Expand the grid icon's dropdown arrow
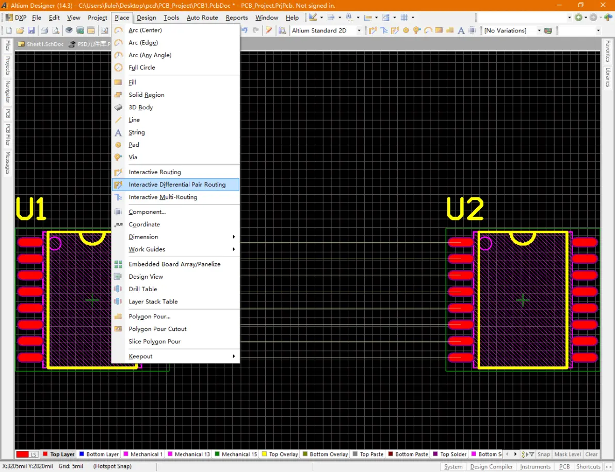The width and height of the screenshot is (615, 472). tap(413, 18)
